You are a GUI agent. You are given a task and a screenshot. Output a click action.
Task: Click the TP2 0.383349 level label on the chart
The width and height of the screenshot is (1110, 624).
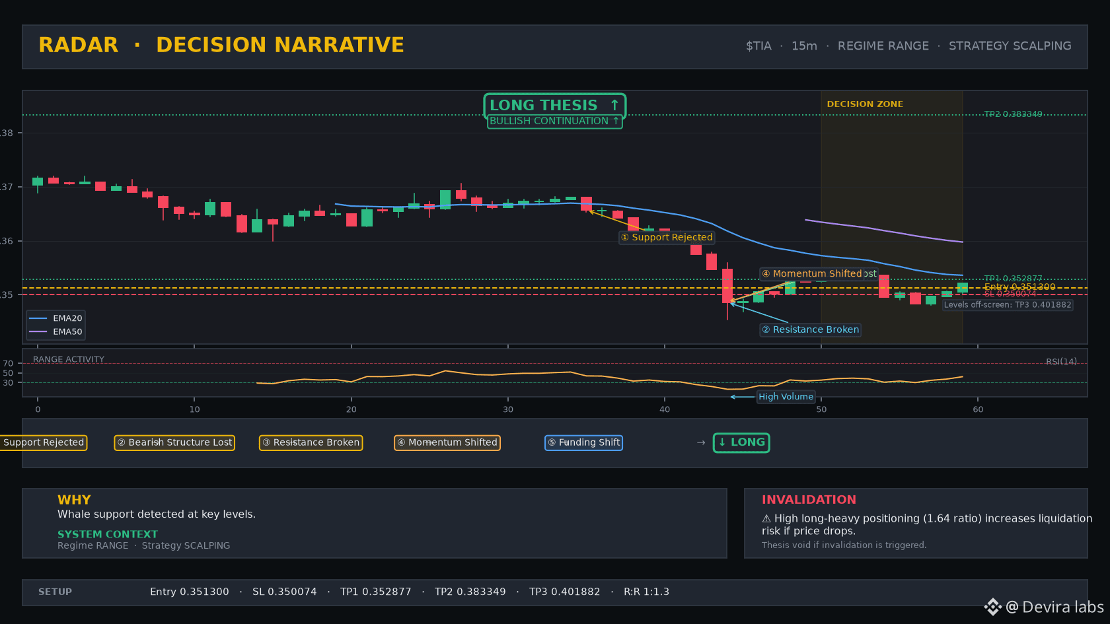1013,114
